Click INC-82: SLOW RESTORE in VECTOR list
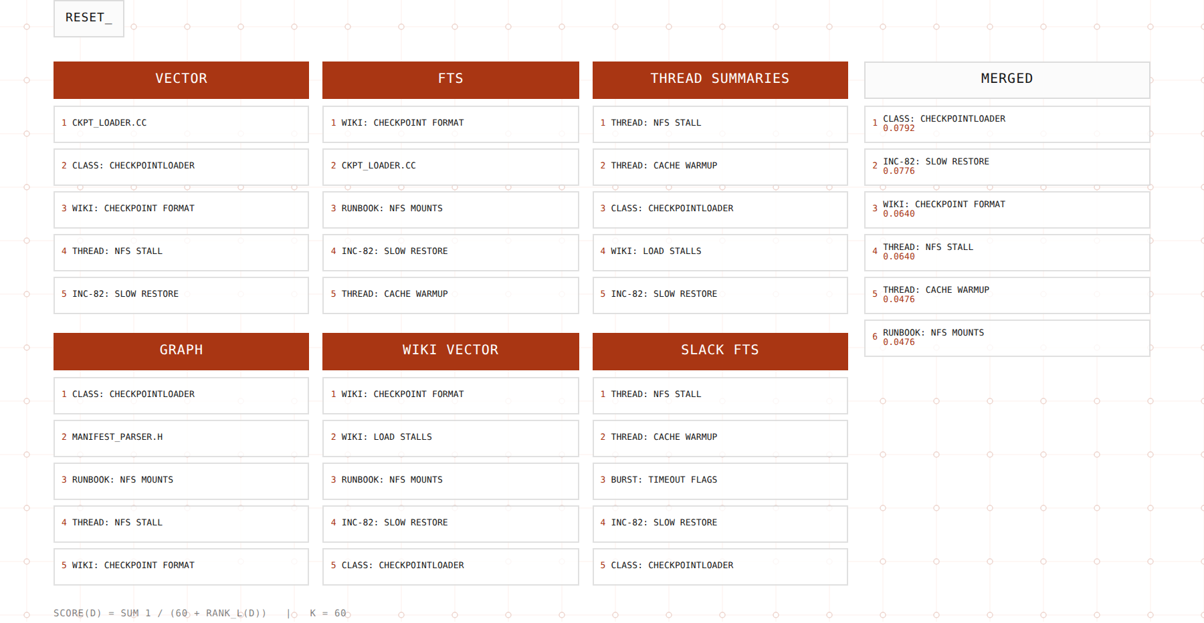Image resolution: width=1204 pixels, height=623 pixels. pos(181,295)
